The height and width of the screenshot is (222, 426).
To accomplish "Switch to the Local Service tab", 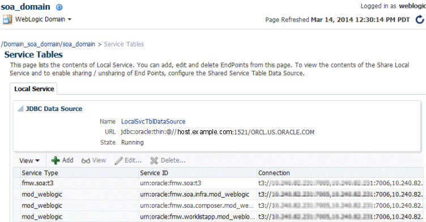I will click(x=34, y=89).
